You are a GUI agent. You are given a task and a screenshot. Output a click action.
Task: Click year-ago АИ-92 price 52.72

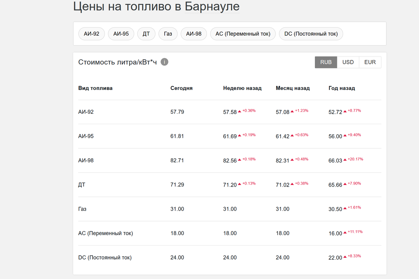pyautogui.click(x=335, y=112)
